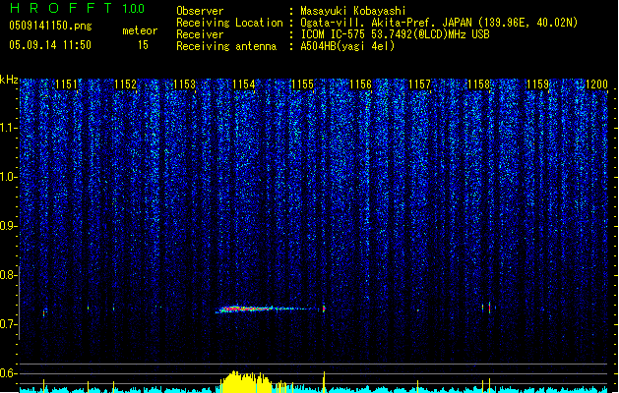Click the 1151 time marker

point(66,84)
